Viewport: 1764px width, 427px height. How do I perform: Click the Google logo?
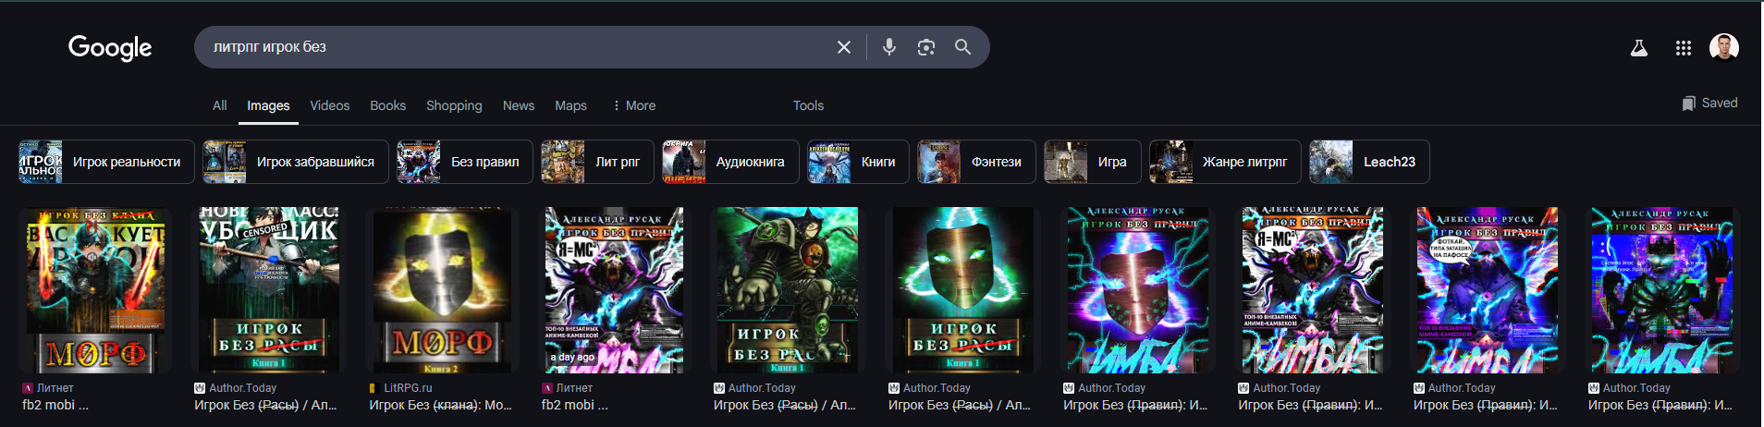(110, 47)
